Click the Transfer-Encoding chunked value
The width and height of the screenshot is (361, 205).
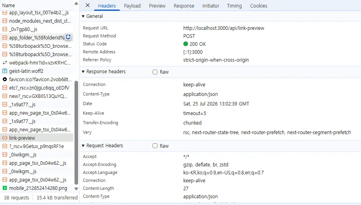[x=192, y=123]
